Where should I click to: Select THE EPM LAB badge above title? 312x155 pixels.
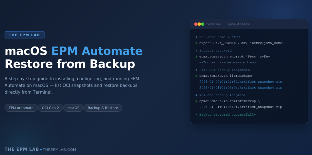click(x=25, y=35)
